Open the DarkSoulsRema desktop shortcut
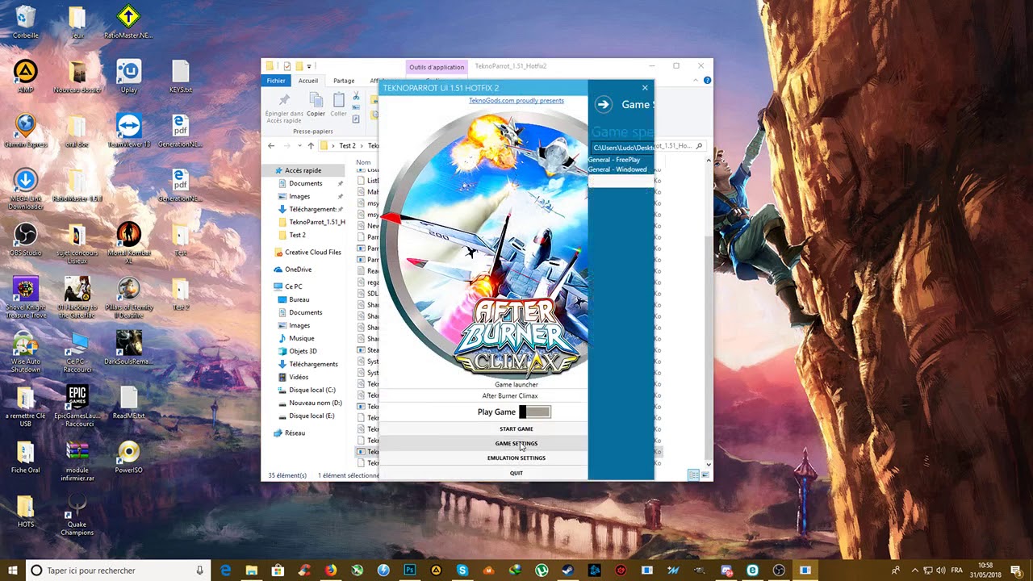This screenshot has width=1033, height=581. pos(129,348)
